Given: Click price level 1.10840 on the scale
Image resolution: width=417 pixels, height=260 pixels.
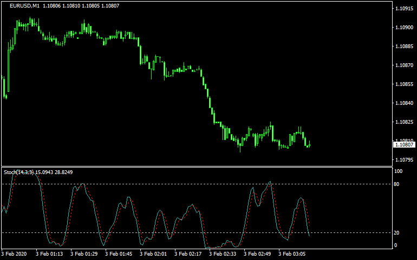Looking at the screenshot, I should click(x=405, y=103).
